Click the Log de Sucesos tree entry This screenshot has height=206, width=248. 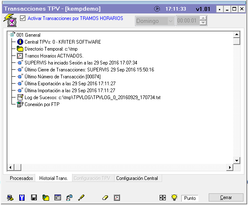(x=92, y=97)
